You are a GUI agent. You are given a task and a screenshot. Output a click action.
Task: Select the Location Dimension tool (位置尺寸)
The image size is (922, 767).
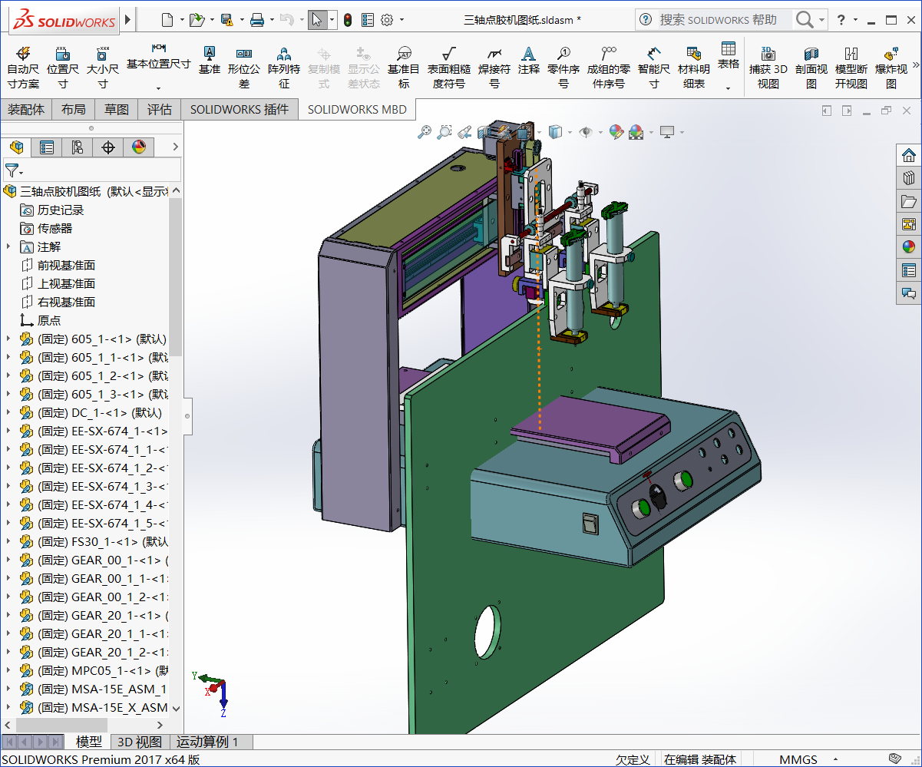[x=63, y=67]
